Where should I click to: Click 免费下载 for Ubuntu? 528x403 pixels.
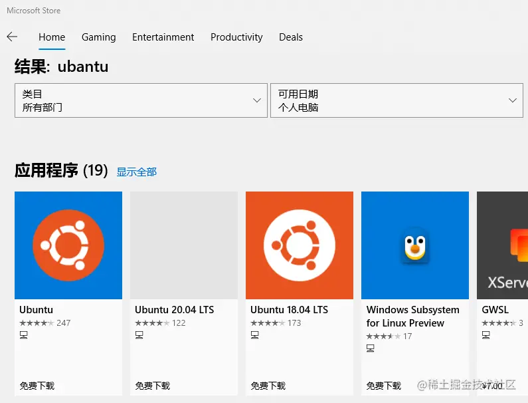click(x=37, y=386)
